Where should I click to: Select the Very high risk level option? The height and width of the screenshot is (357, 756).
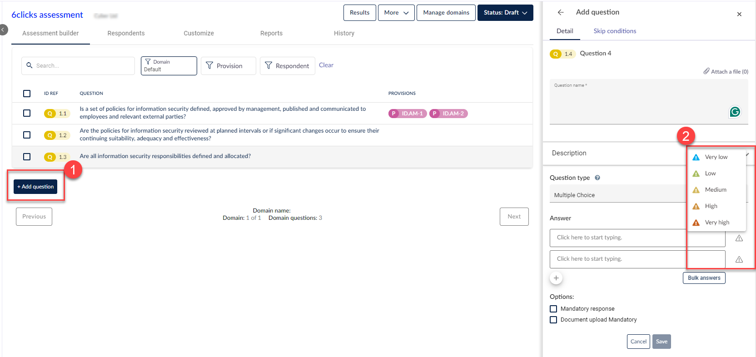point(716,223)
